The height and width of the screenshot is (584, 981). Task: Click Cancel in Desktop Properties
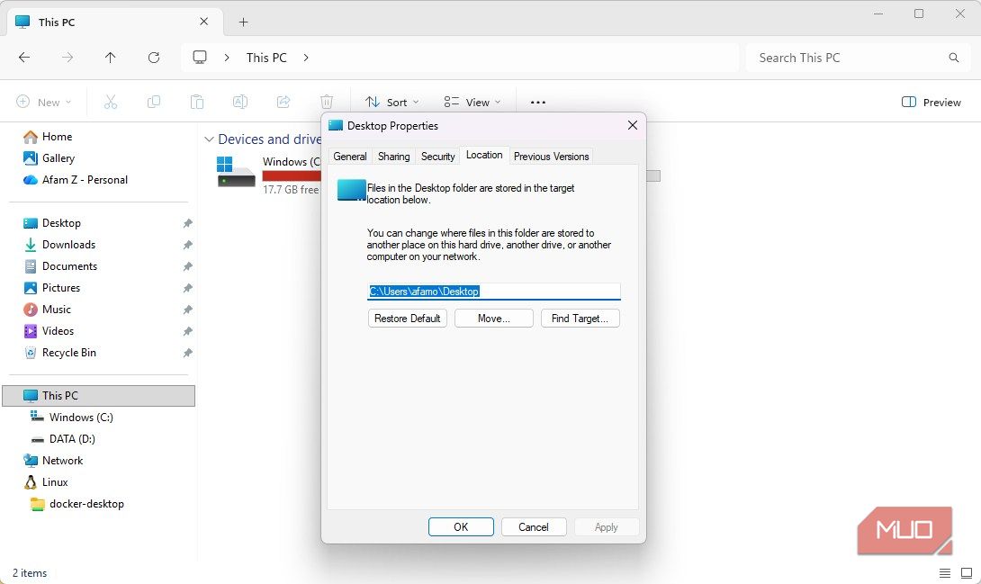coord(534,527)
